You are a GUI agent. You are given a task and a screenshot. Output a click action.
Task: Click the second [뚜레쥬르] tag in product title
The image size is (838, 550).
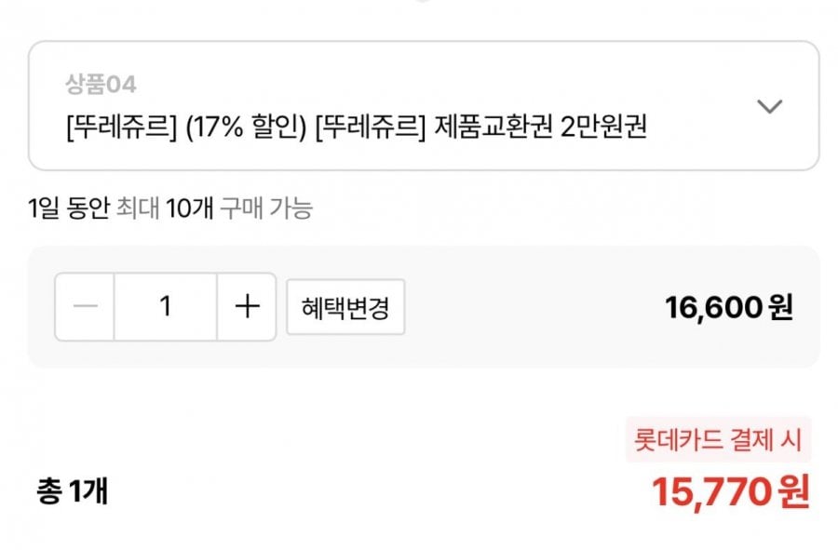coord(371,128)
